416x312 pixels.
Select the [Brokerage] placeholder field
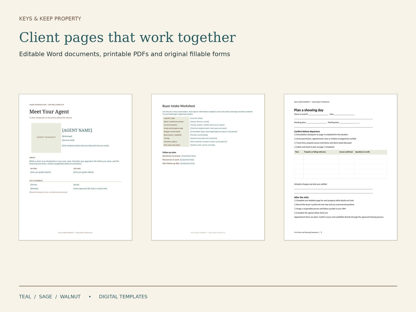pyautogui.click(x=67, y=136)
